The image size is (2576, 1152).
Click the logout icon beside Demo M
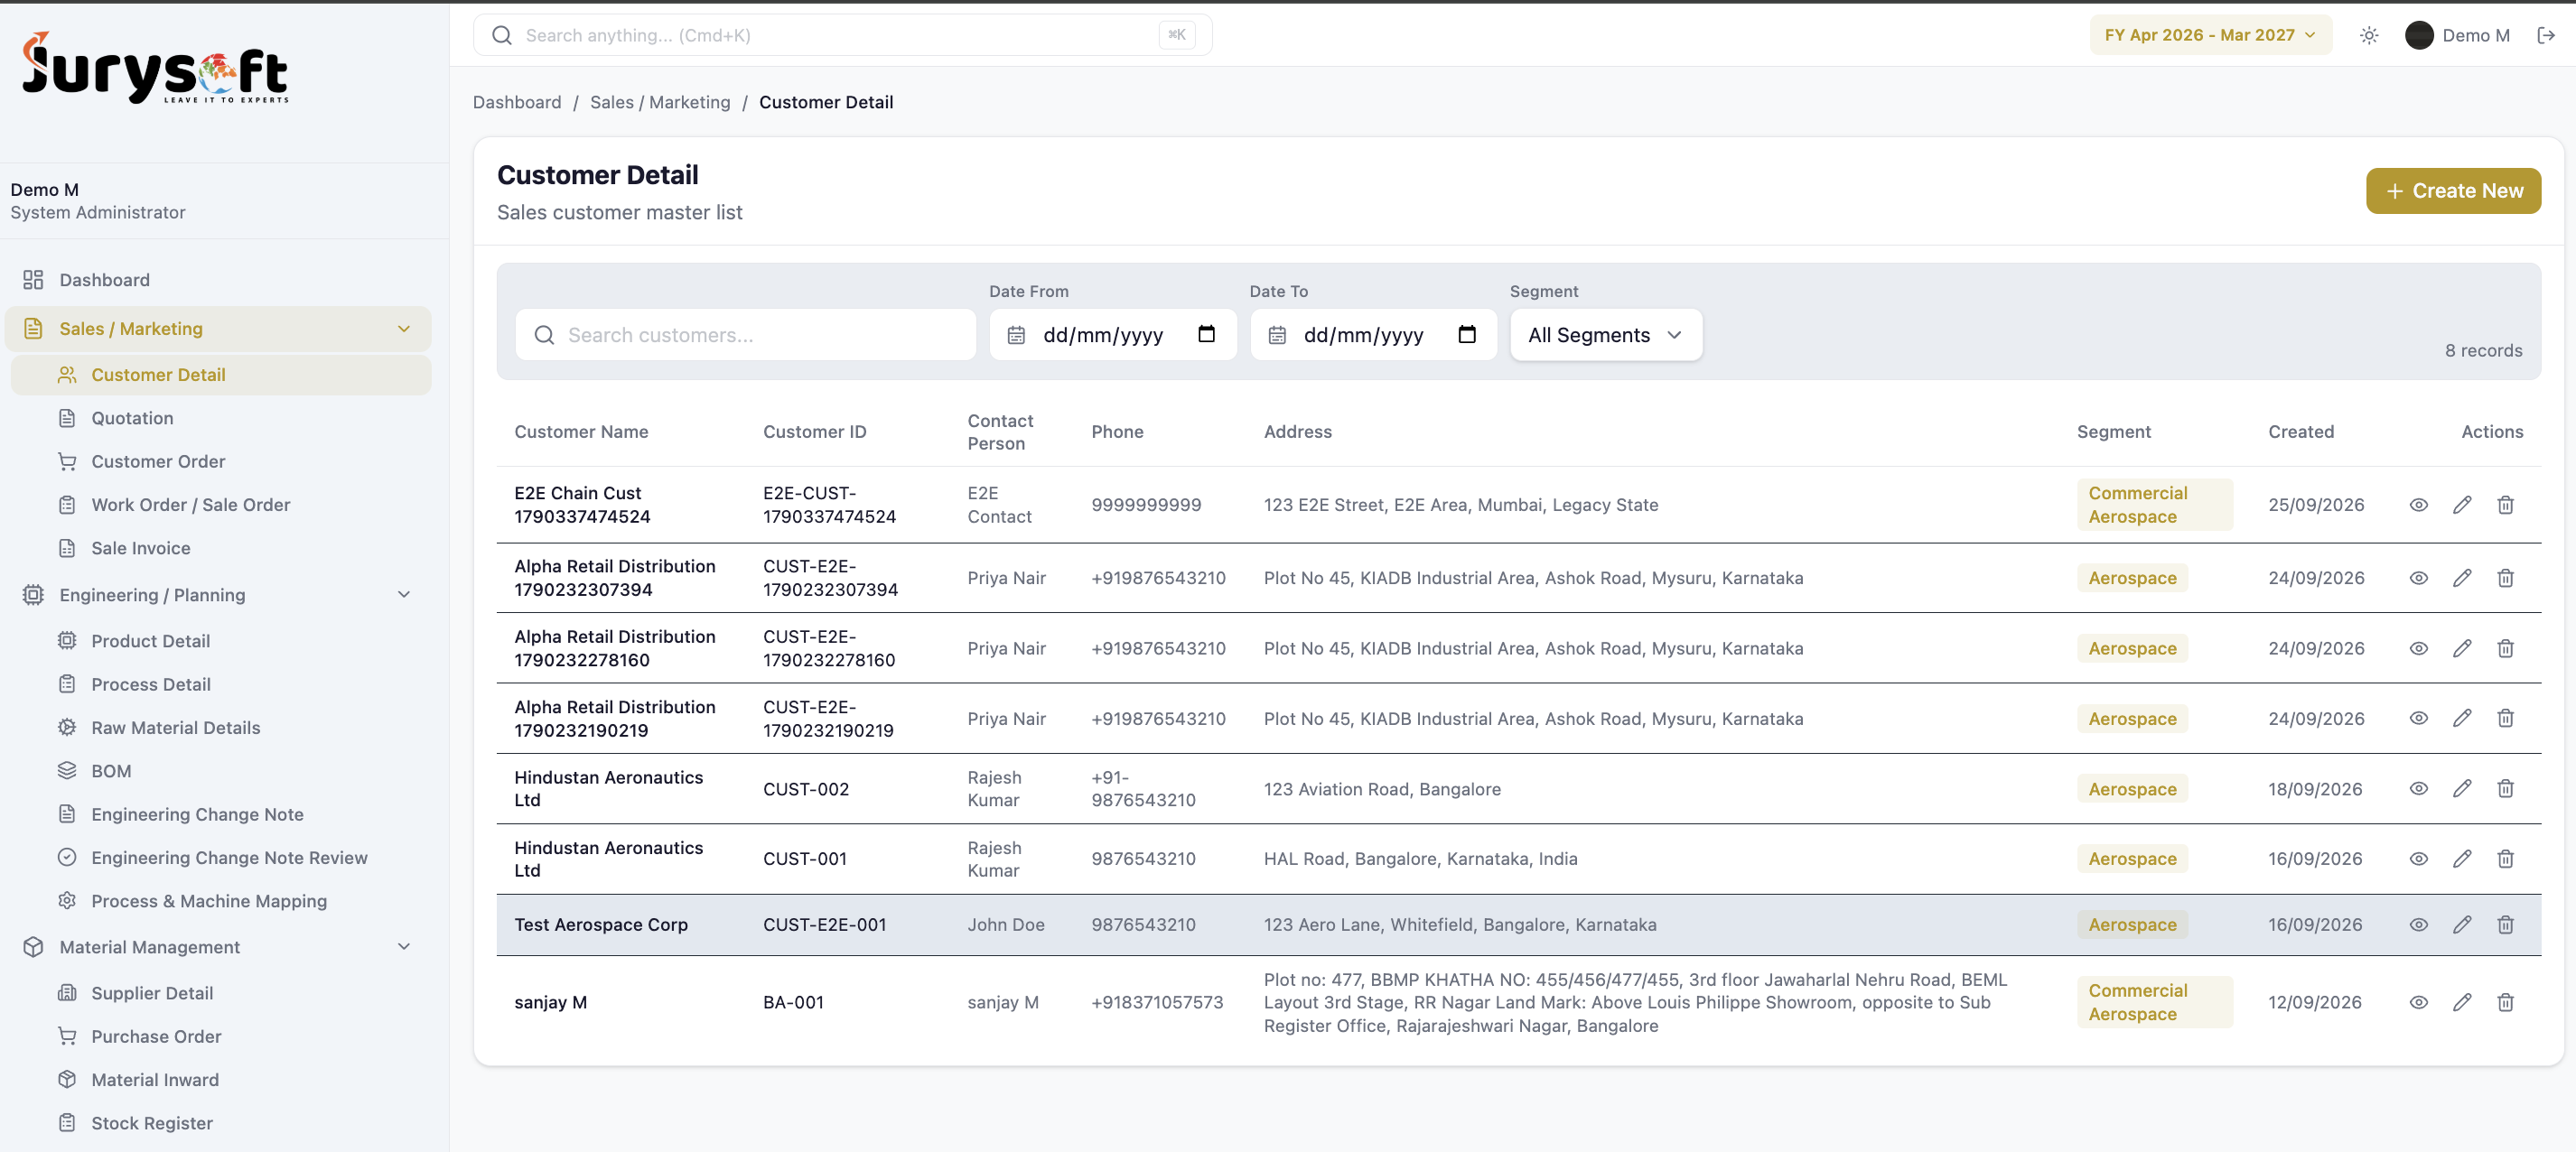(2546, 35)
